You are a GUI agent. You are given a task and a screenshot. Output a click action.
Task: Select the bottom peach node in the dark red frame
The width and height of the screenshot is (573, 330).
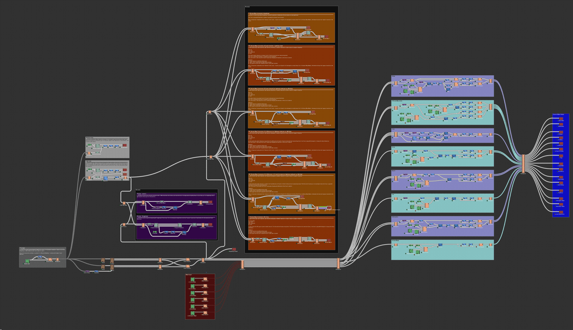pyautogui.click(x=205, y=313)
